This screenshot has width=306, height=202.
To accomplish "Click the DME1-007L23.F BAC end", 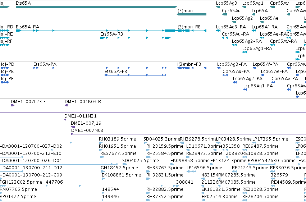I will pos(13,105).
